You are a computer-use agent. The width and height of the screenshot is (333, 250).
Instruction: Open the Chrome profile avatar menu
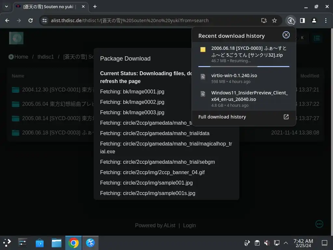pos(314,21)
